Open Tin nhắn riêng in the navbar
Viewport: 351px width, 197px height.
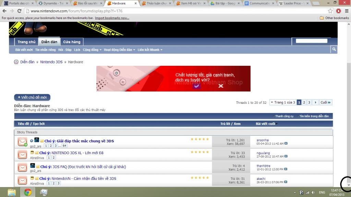pyautogui.click(x=46, y=50)
